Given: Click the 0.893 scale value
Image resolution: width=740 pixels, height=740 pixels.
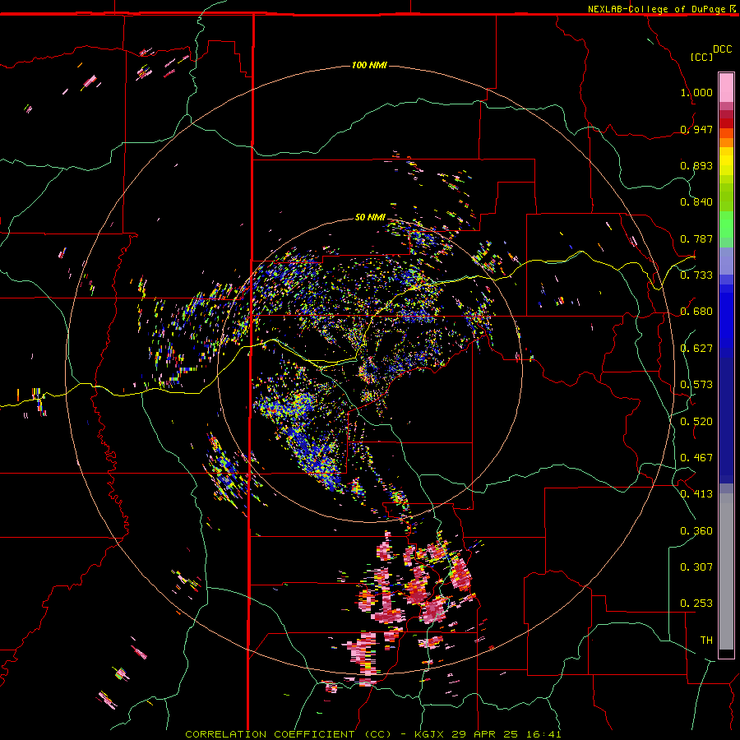Looking at the screenshot, I should pyautogui.click(x=696, y=165).
